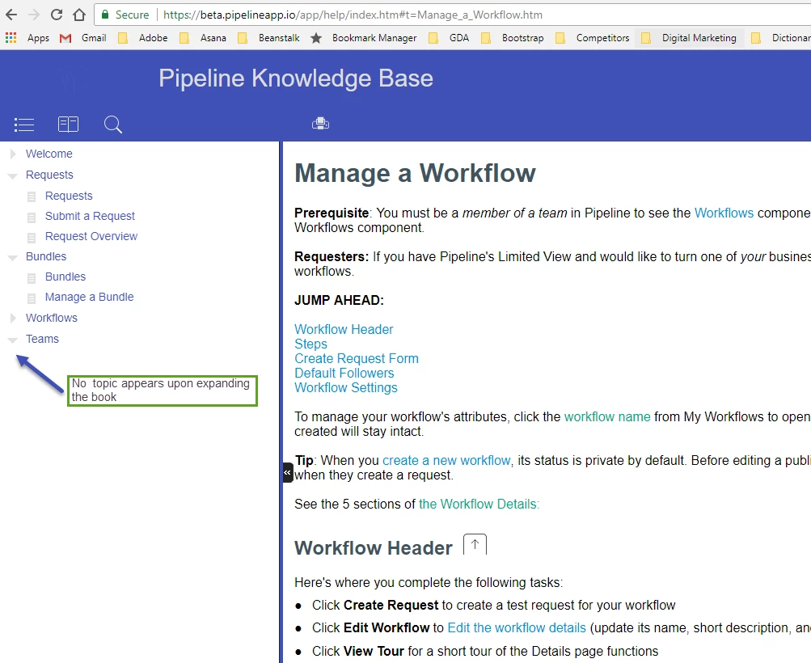The width and height of the screenshot is (811, 663).
Task: Follow the Workflows link in Prerequisite
Action: tap(724, 213)
